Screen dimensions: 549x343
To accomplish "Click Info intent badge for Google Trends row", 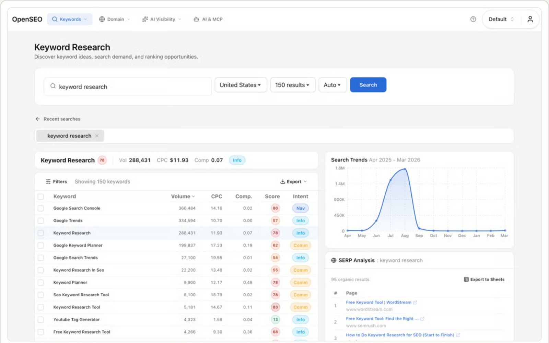I will [x=301, y=221].
